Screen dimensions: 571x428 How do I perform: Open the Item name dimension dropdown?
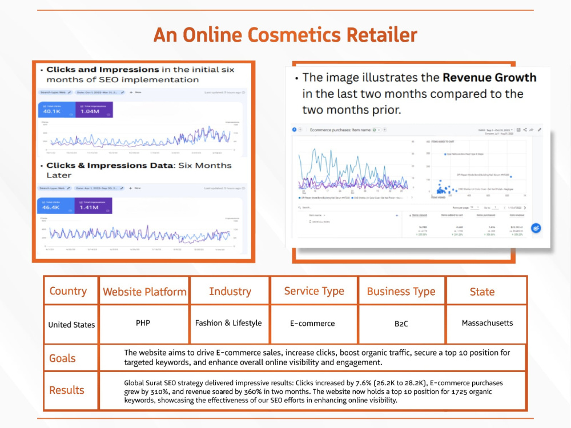pos(317,215)
